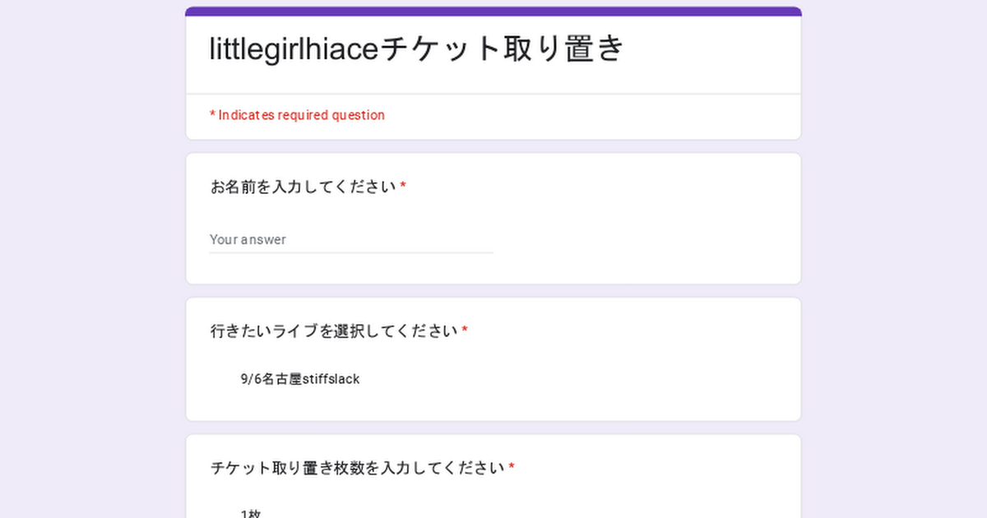
Task: Click red asterisk beside お名前を入力してください
Action: 403,186
